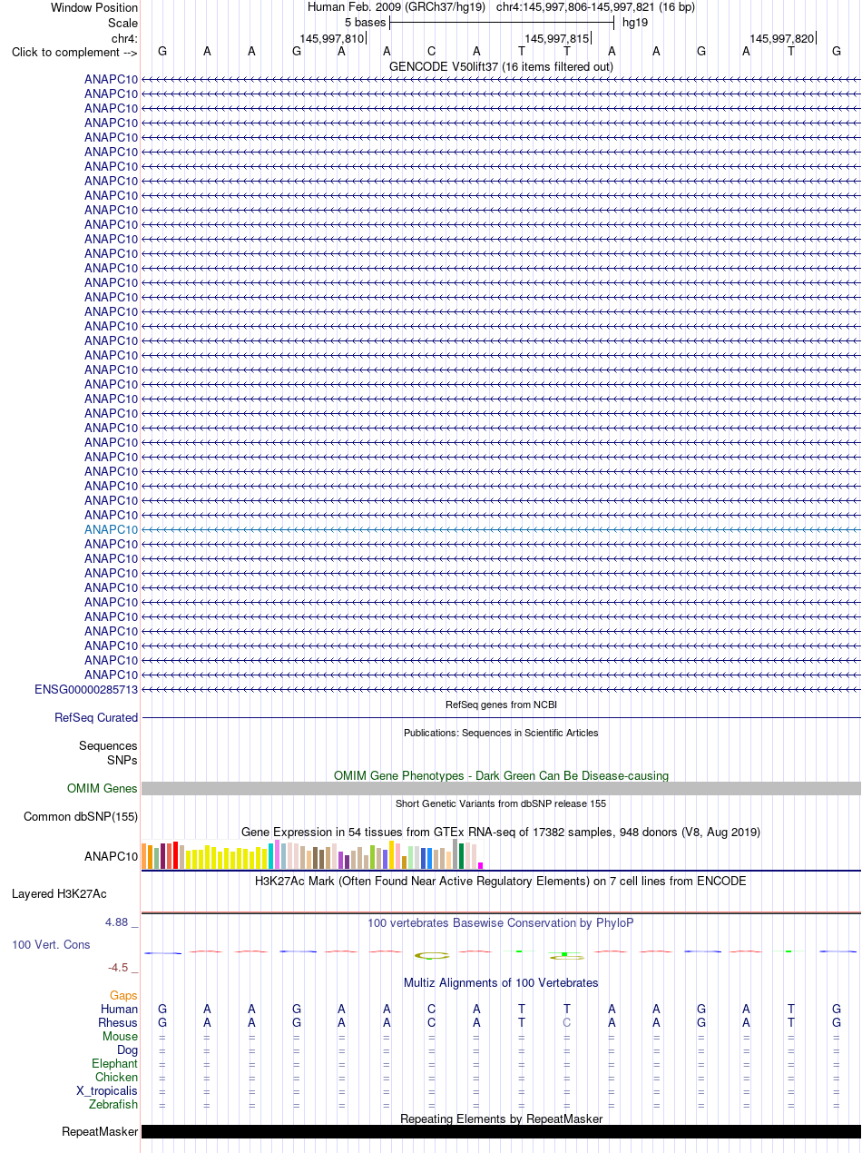
Task: Click the cyan bar in the GTEx expression chart
Action: pos(271,856)
